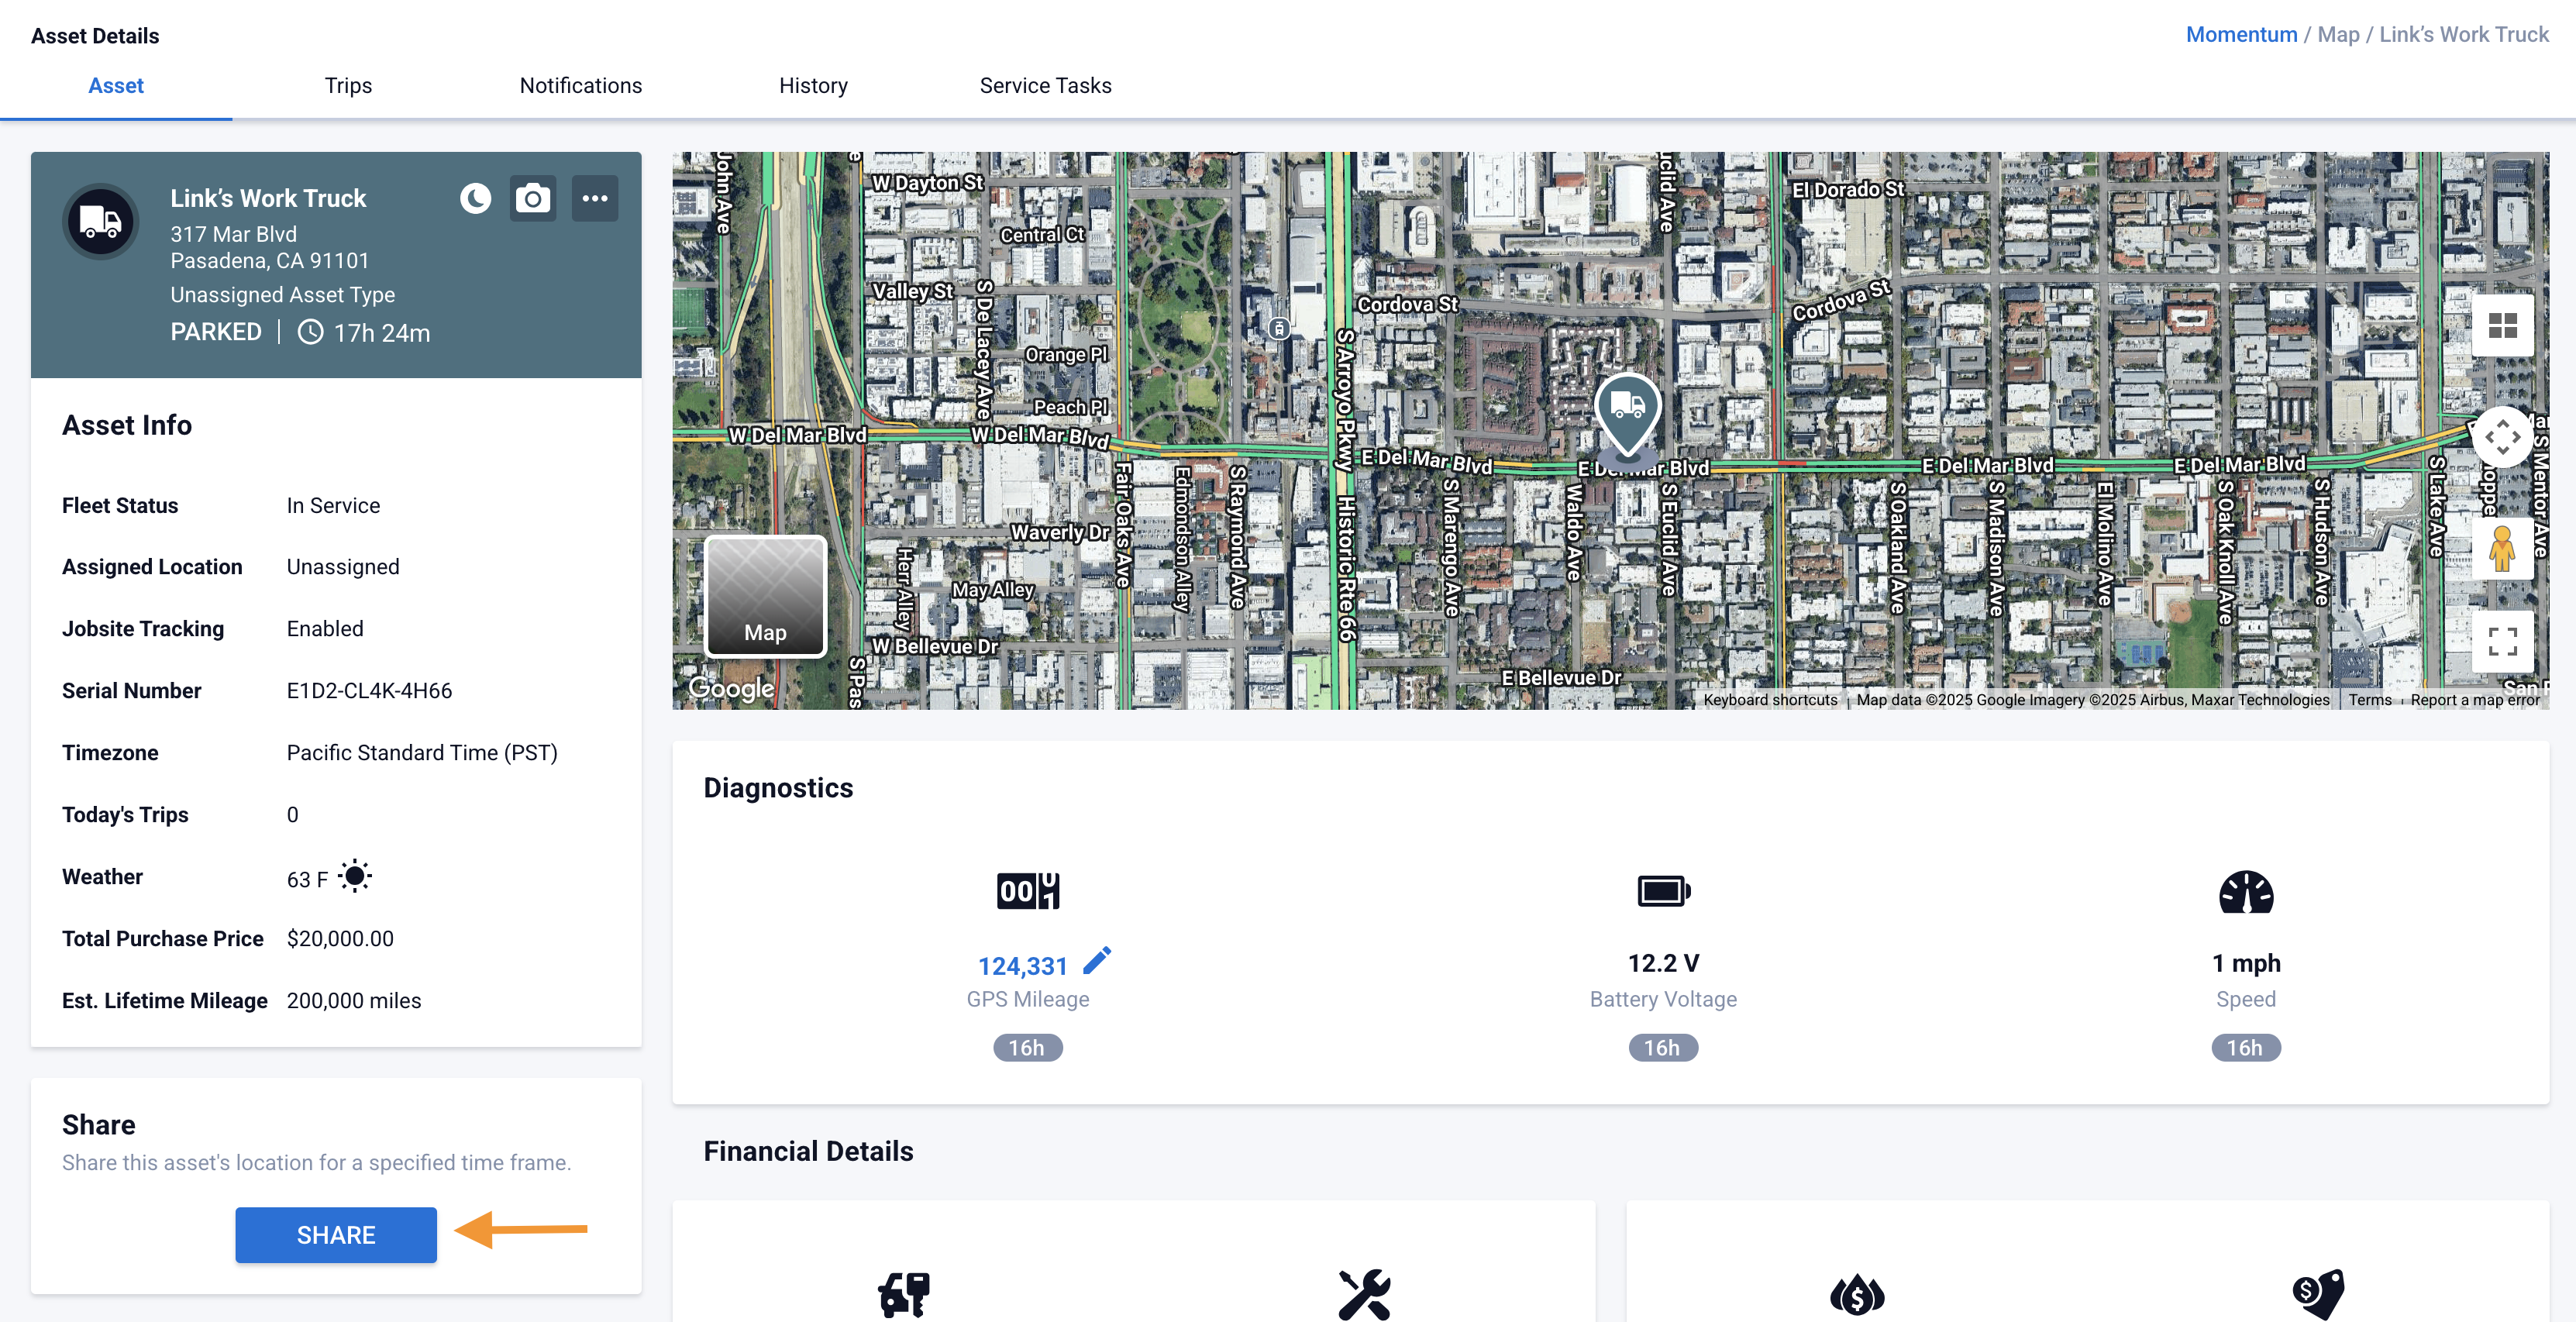This screenshot has height=1322, width=2576.
Task: Click the map camera pan control
Action: [x=2502, y=437]
